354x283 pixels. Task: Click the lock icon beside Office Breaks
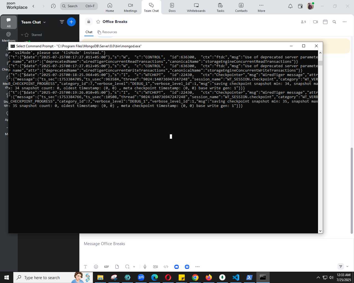tap(89, 22)
